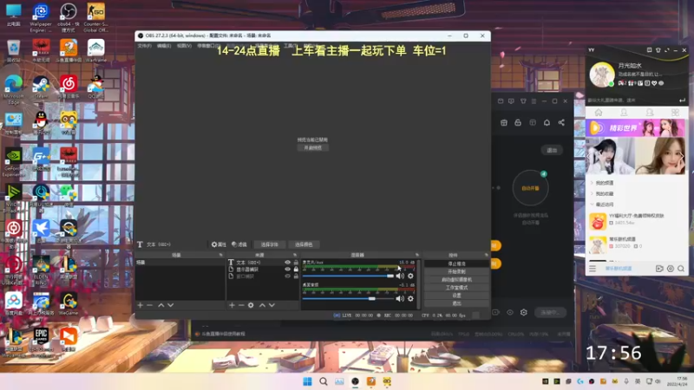The image size is (694, 390).
Task: Open the 编辑(E) menu in OBS
Action: point(164,46)
